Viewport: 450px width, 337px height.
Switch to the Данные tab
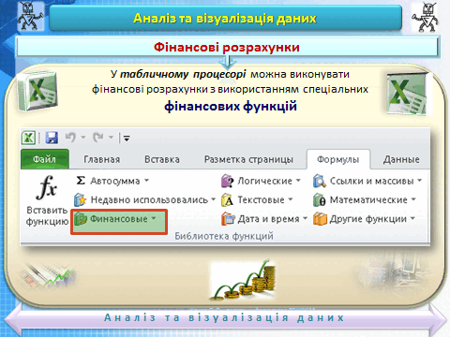pyautogui.click(x=401, y=159)
